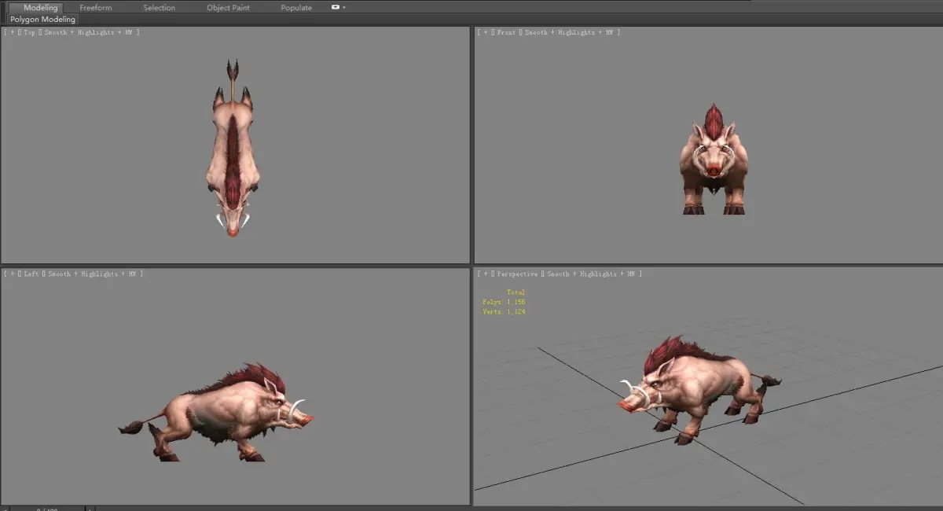Click the yellow Total statistics header
This screenshot has width=943, height=511.
click(516, 292)
